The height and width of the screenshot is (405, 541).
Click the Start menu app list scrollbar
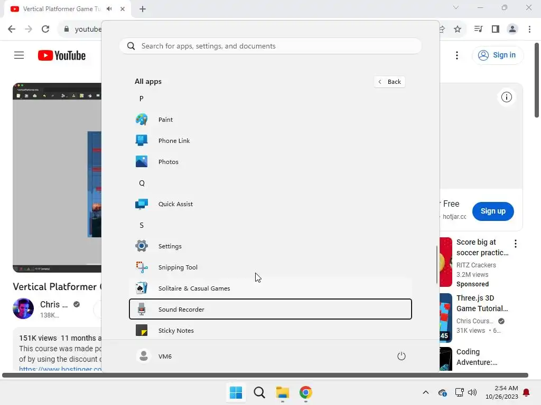[x=437, y=265]
